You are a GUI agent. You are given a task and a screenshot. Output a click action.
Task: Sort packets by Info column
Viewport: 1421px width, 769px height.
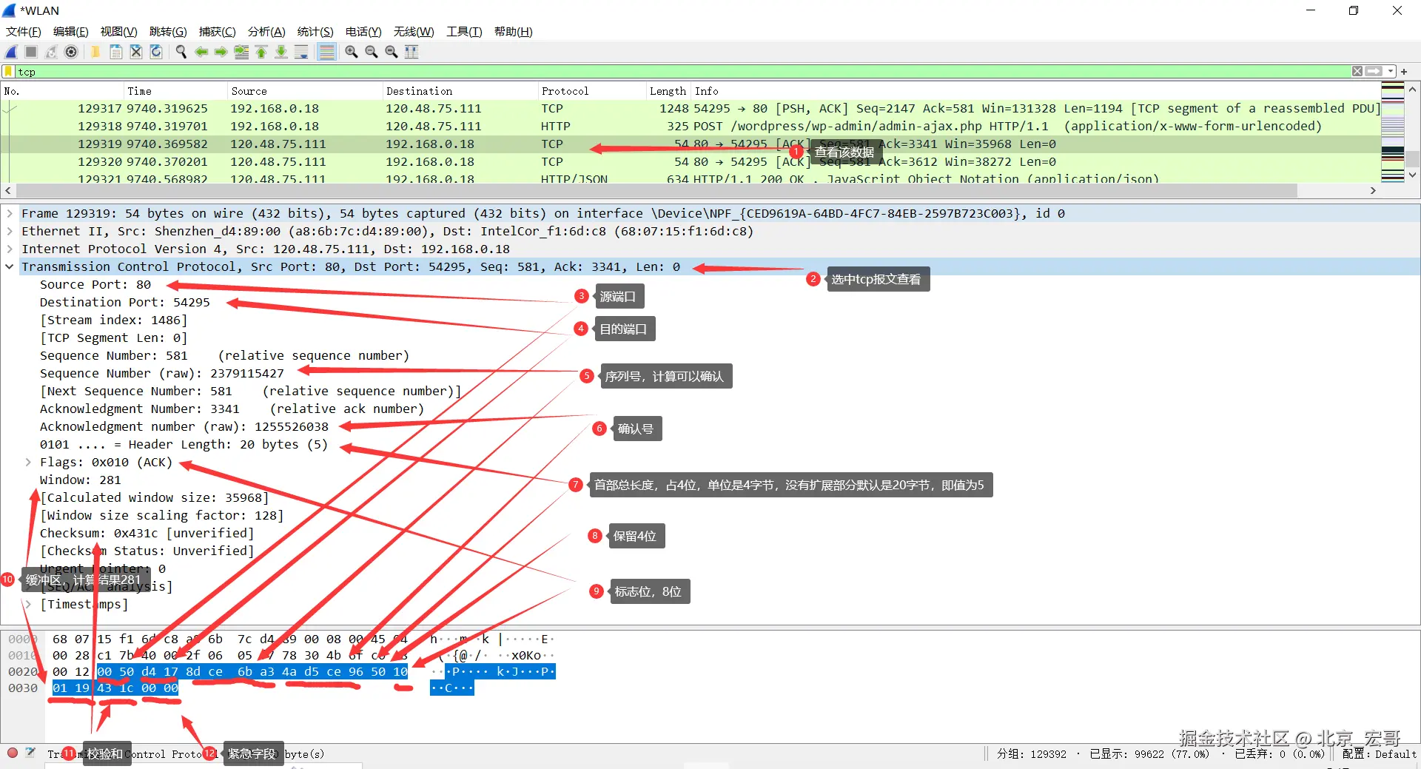point(1035,91)
